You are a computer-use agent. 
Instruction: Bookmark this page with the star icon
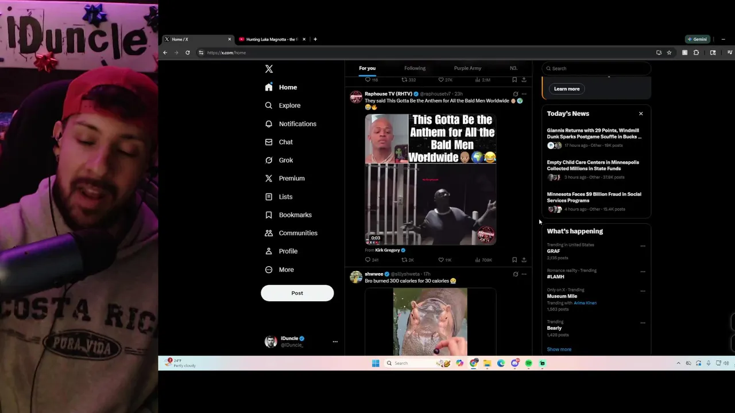[x=669, y=53]
